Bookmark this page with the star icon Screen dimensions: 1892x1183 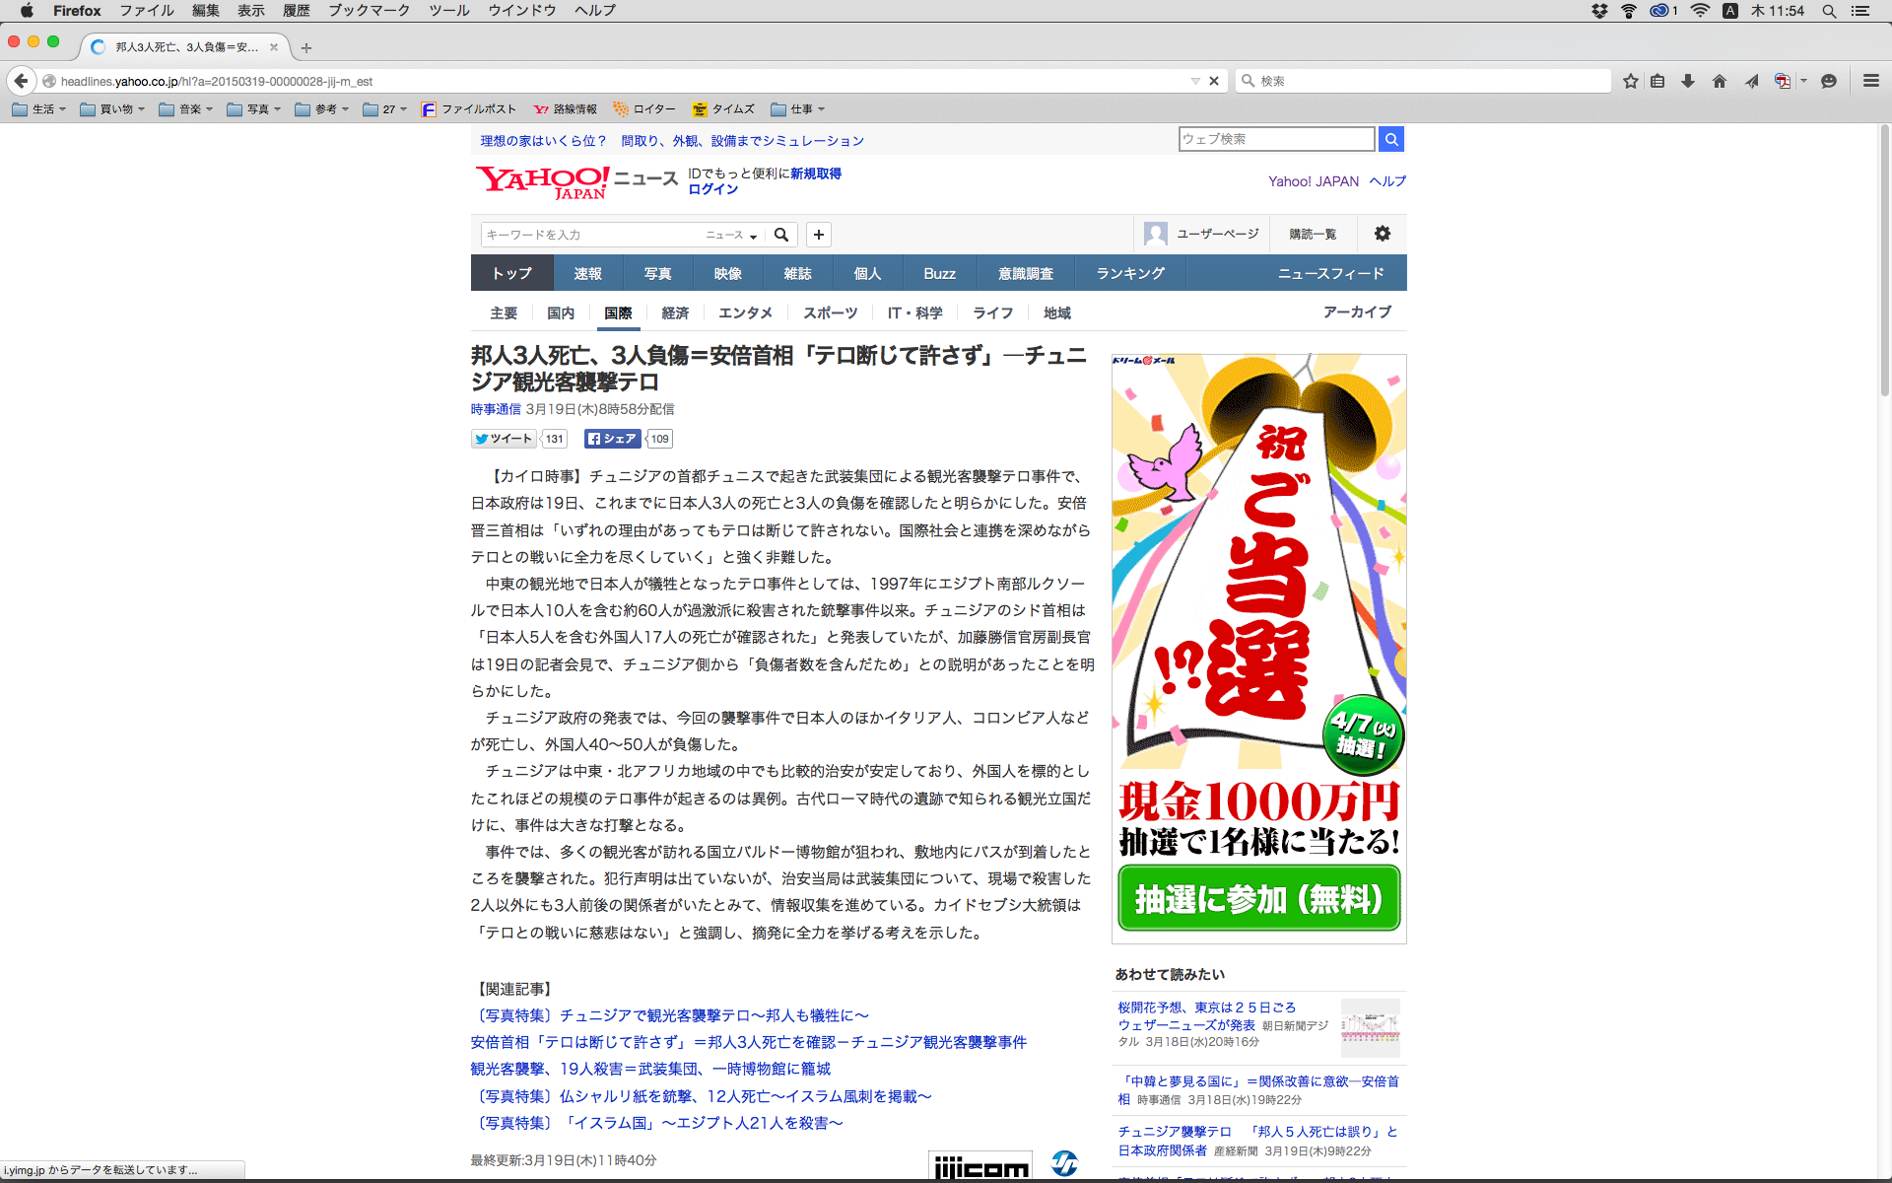point(1631,81)
